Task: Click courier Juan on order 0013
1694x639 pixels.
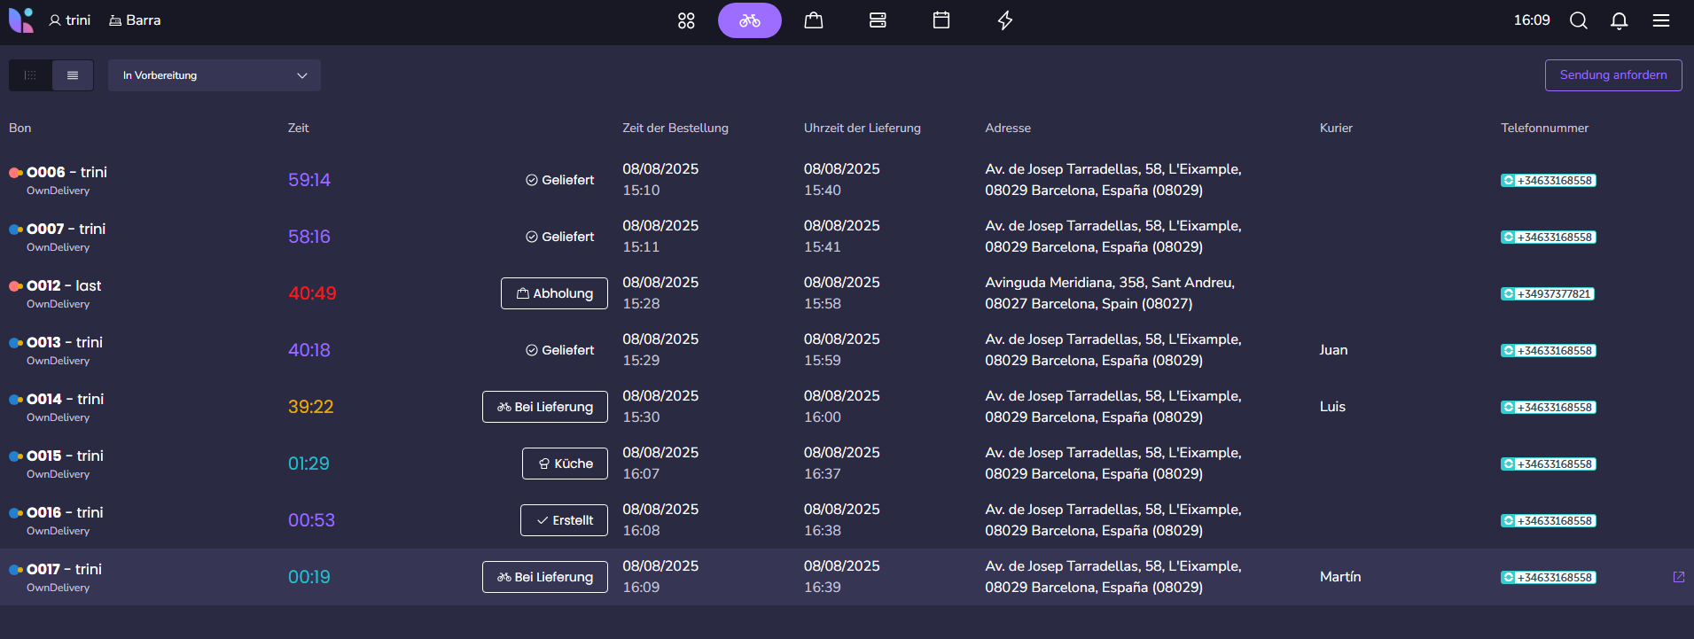Action: click(1333, 350)
